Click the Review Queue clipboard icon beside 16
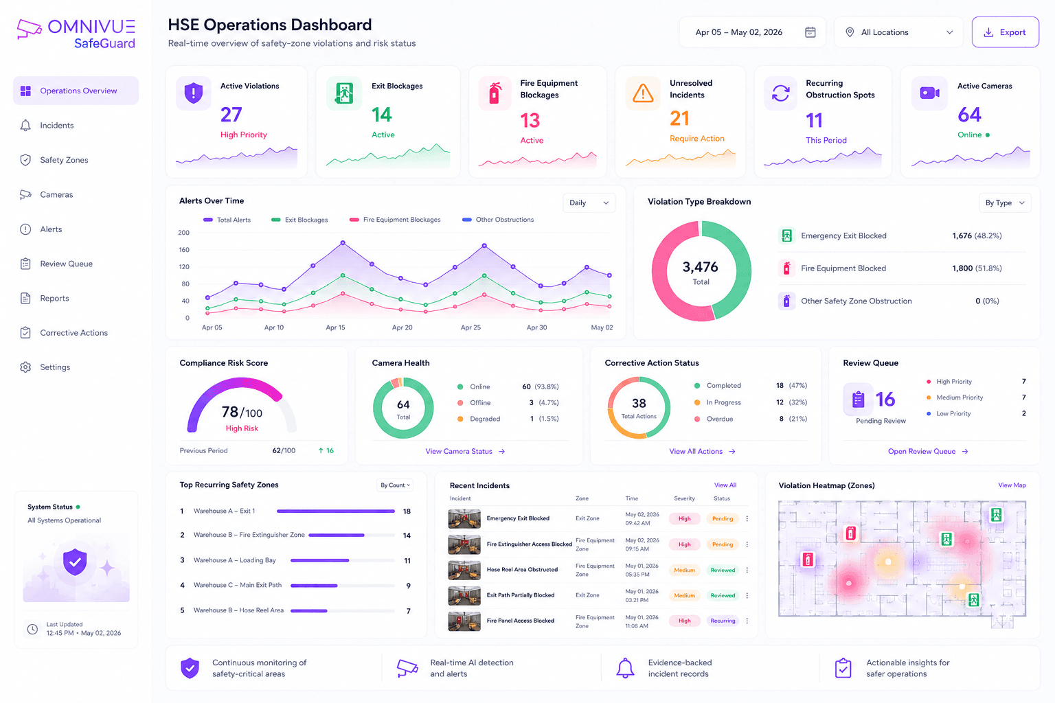Image resolution: width=1055 pixels, height=703 pixels. (x=858, y=399)
